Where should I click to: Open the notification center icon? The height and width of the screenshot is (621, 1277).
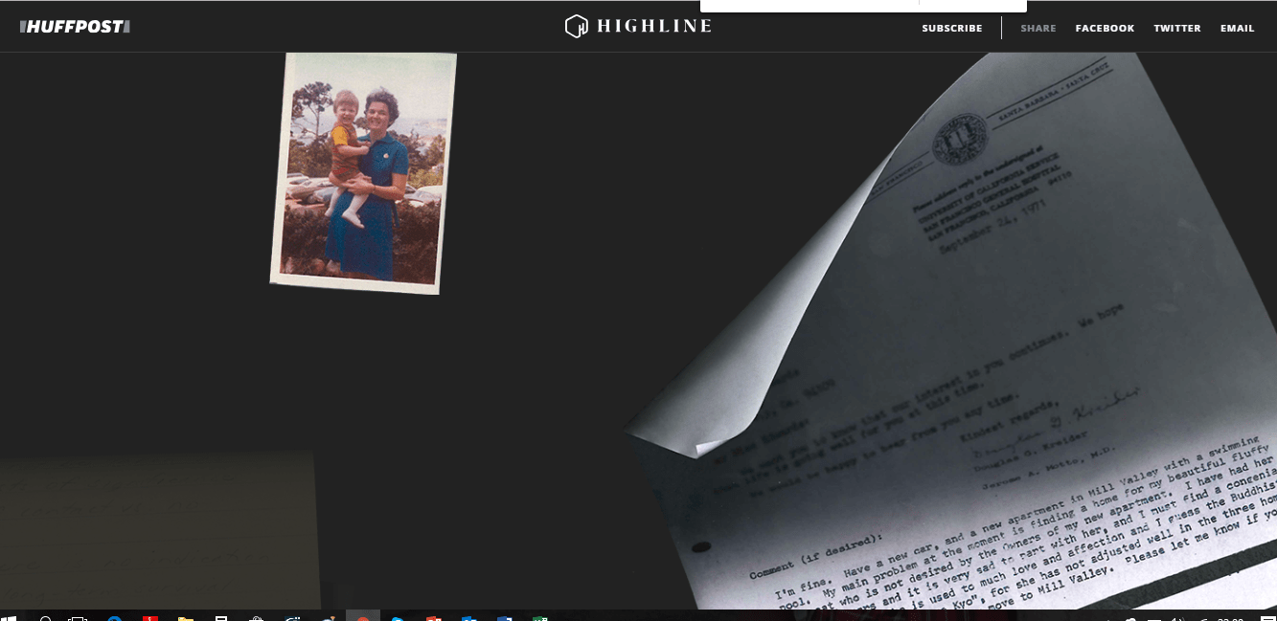pos(1267,617)
